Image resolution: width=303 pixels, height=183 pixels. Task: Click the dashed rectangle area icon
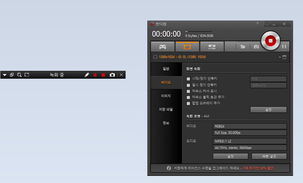(x=155, y=57)
